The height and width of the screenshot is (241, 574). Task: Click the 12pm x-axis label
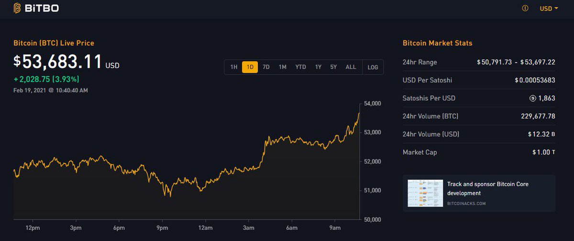click(x=33, y=228)
